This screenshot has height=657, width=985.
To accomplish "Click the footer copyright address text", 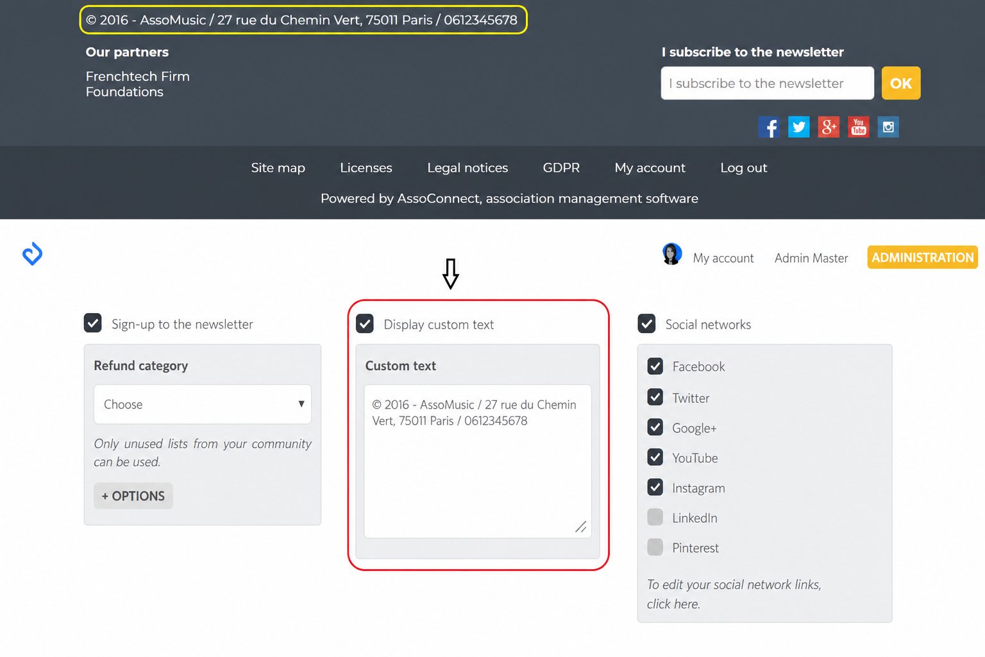I will point(301,20).
